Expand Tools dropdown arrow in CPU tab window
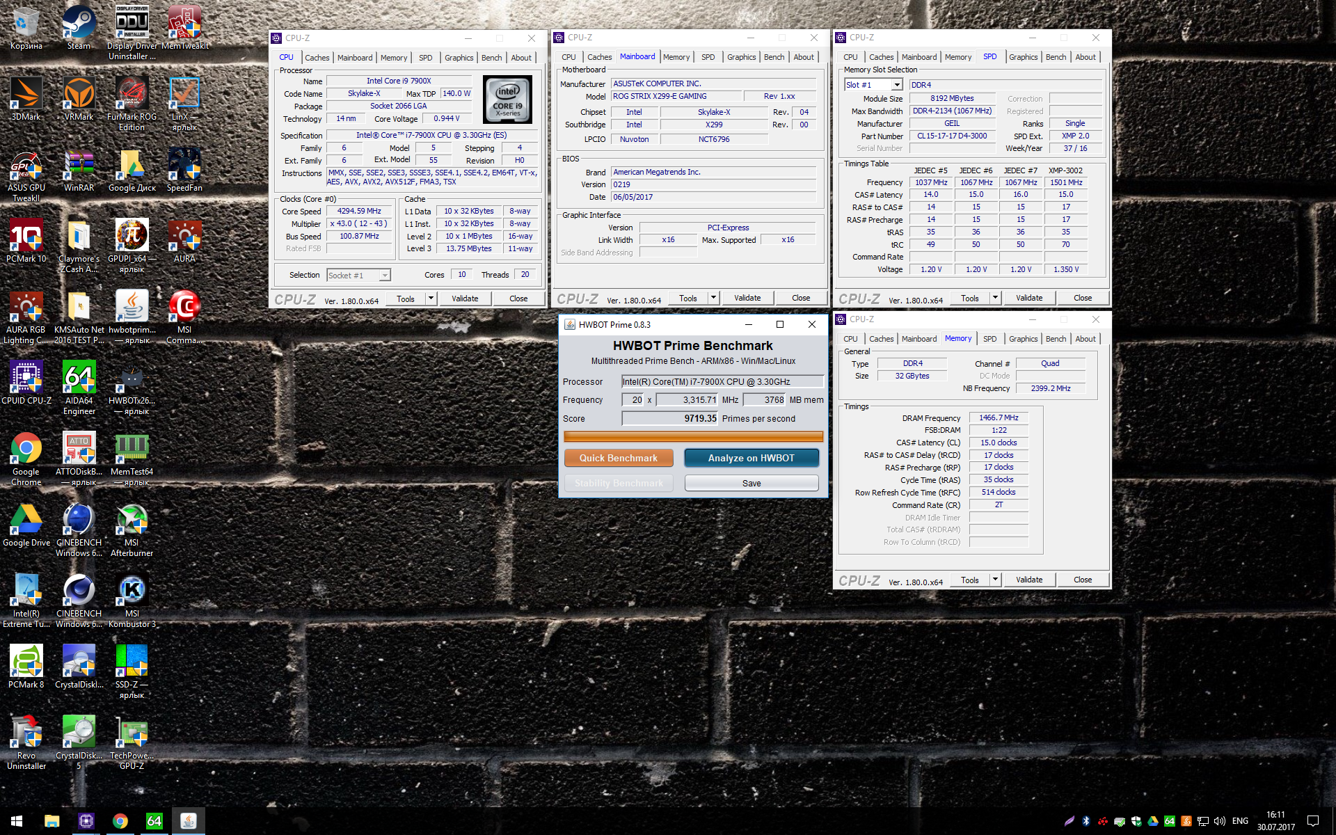1336x835 pixels. 431,299
